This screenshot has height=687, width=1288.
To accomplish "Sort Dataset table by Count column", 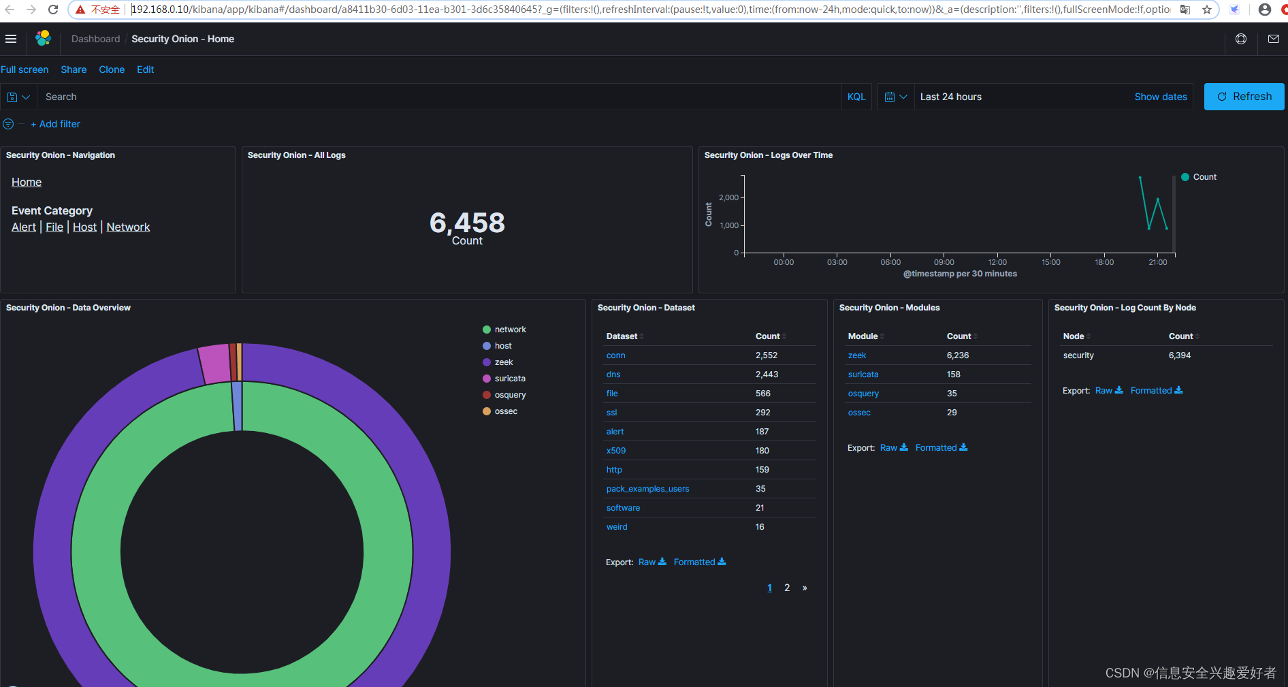I will [771, 336].
